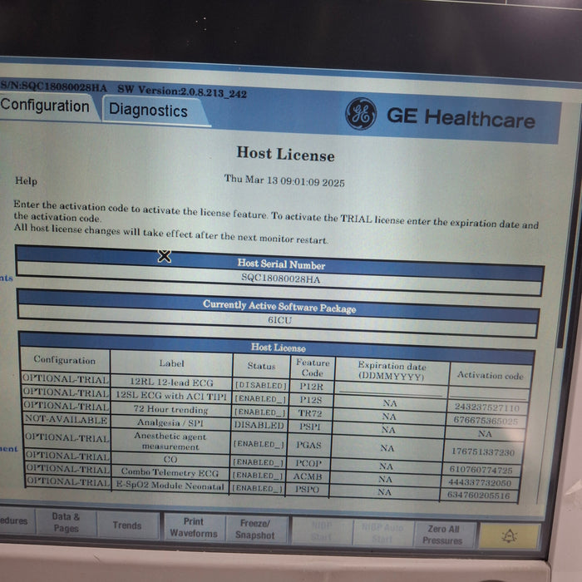The height and width of the screenshot is (582, 582).
Task: Select the E-SpO2 Module Neonatal label
Action: tap(170, 486)
